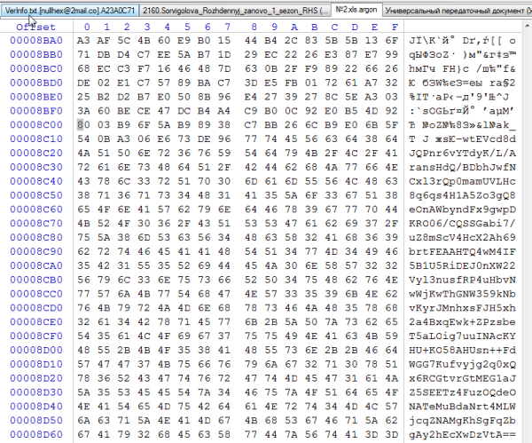Click column header F
Screen dimensions: 532x443
click(x=395, y=27)
